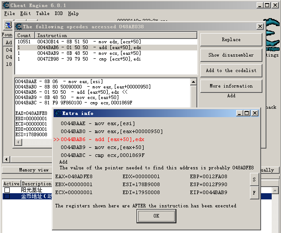Maximize the Extra info dialog

coord(247,113)
